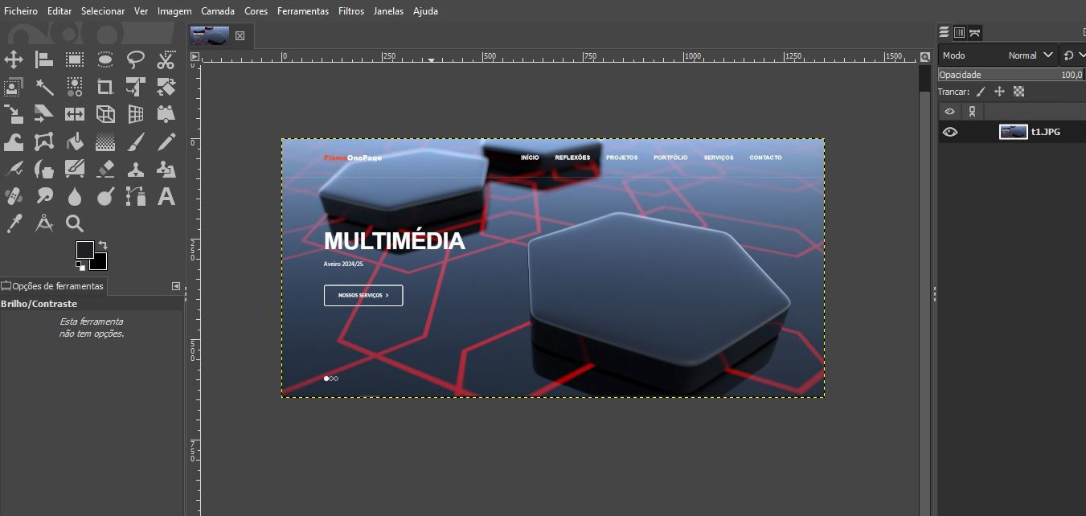Screen dimensions: 1086x516
Task: Expand the blend mode group switch dropdown
Action: tap(1073, 55)
